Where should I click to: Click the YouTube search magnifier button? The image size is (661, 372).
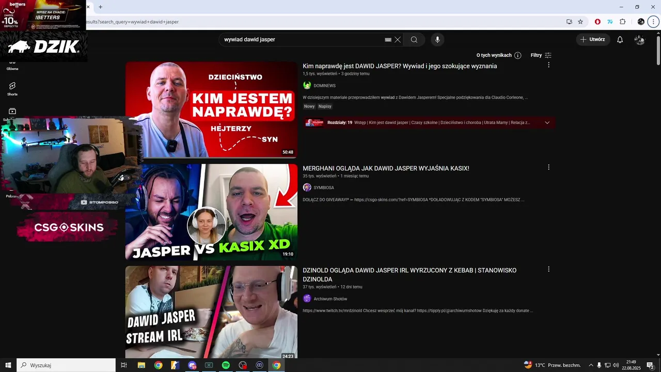coord(414,40)
